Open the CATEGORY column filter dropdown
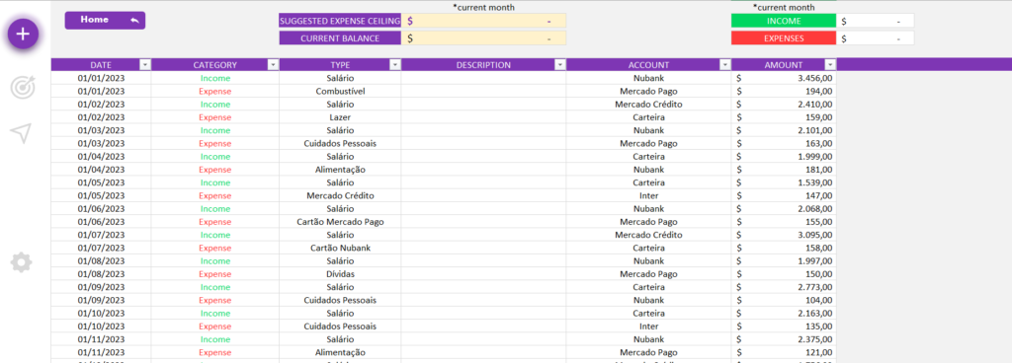 pyautogui.click(x=273, y=65)
